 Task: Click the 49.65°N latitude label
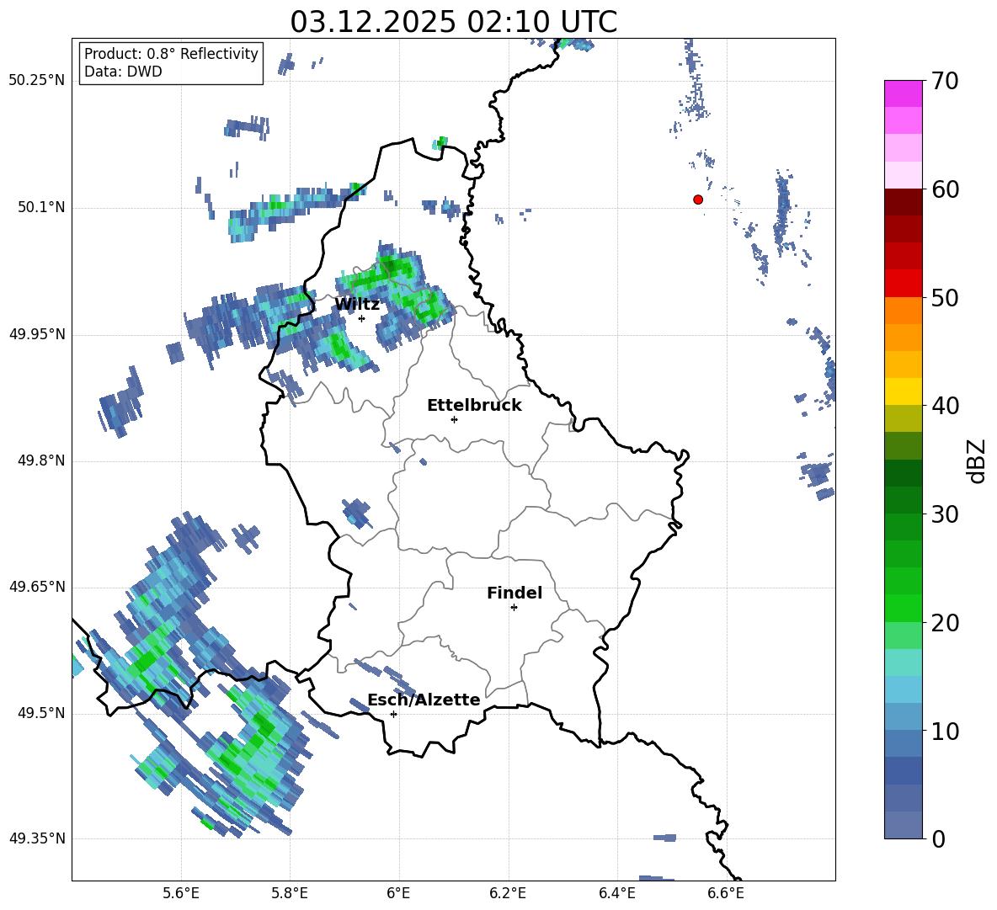[37, 587]
